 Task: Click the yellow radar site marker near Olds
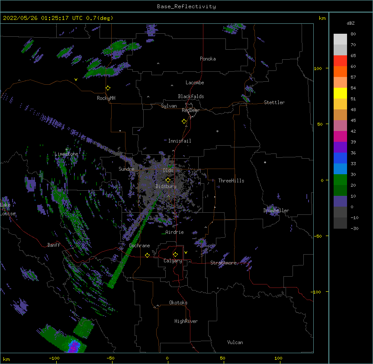[168, 180]
